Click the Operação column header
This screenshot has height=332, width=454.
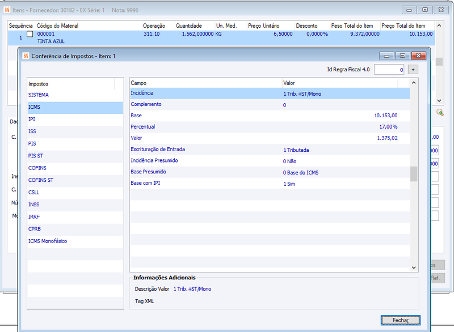click(158, 26)
